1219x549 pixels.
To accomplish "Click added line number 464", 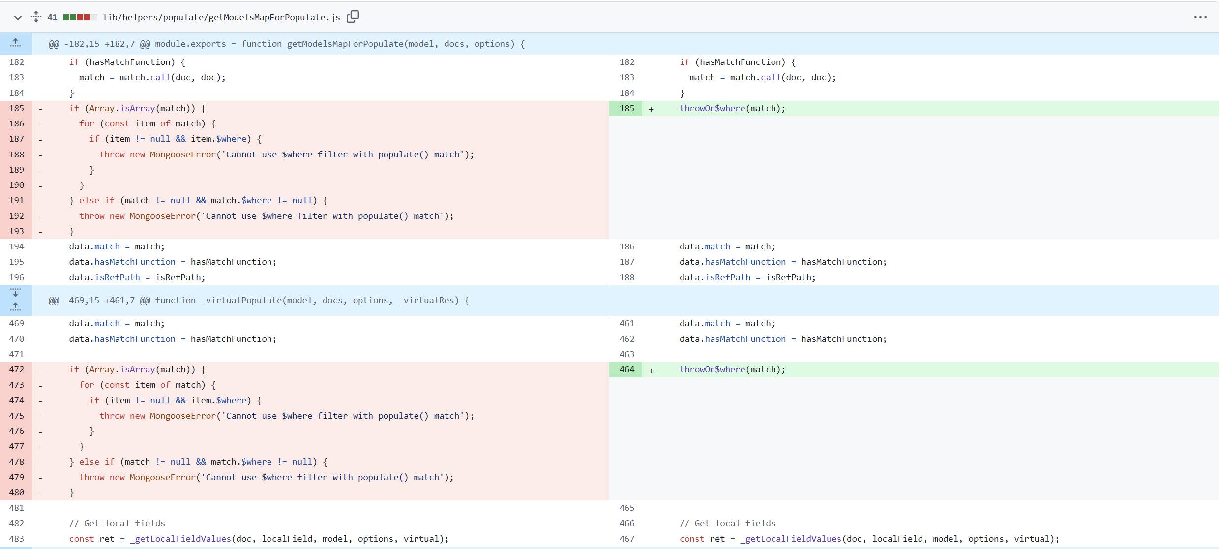I will pyautogui.click(x=626, y=369).
